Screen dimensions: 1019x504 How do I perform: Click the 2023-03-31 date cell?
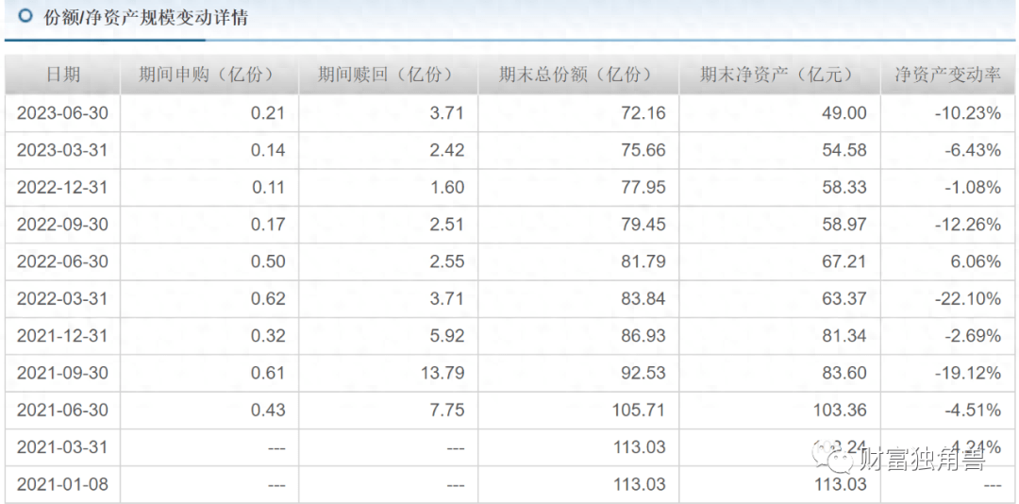pyautogui.click(x=62, y=150)
